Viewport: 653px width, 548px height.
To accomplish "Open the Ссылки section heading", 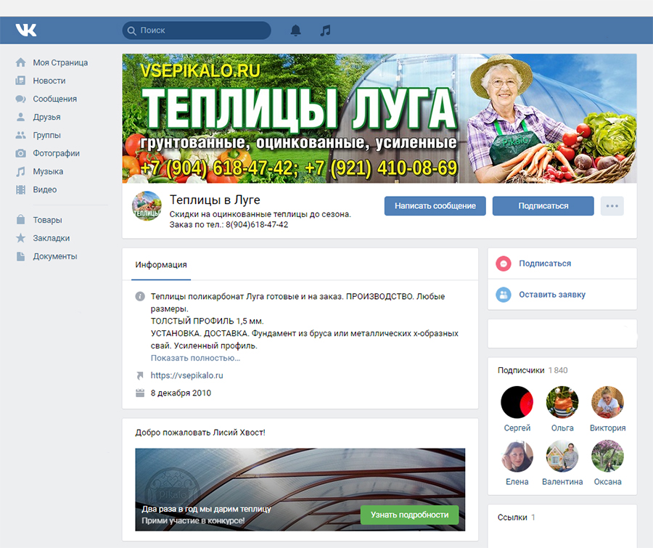I will (x=517, y=518).
